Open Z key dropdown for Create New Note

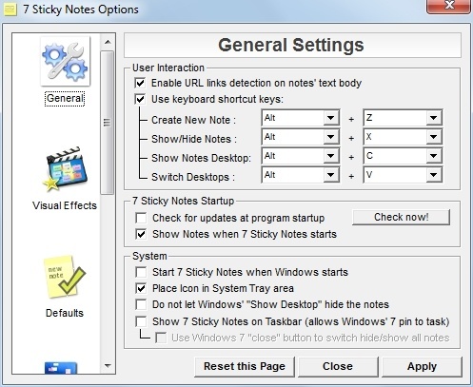433,118
